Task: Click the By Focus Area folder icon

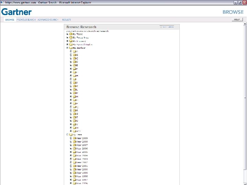Action: (71, 37)
